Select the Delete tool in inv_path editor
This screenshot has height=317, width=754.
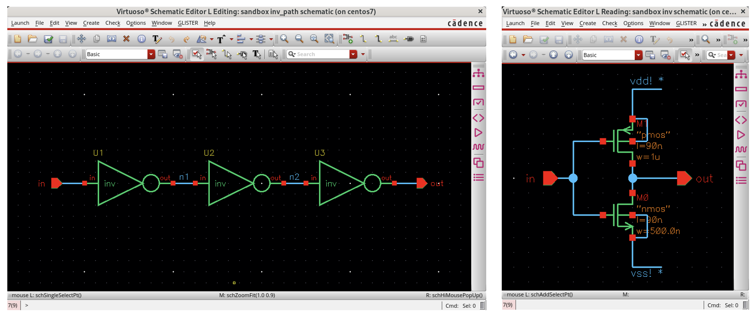click(x=127, y=39)
